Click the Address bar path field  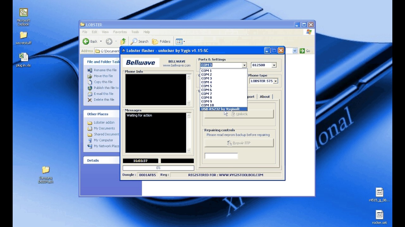108,51
